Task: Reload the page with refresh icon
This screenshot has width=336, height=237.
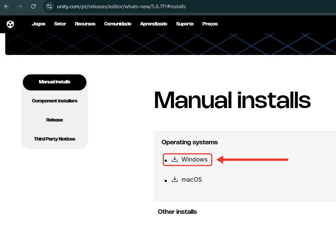Action: [33, 6]
